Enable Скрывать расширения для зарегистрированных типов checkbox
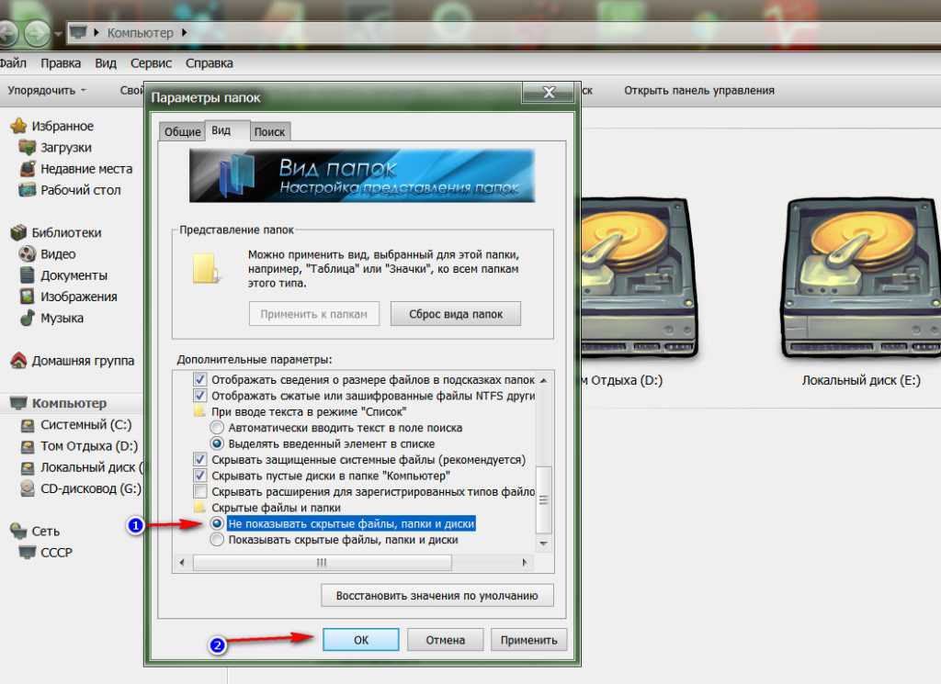Image resolution: width=941 pixels, height=684 pixels. 200,492
